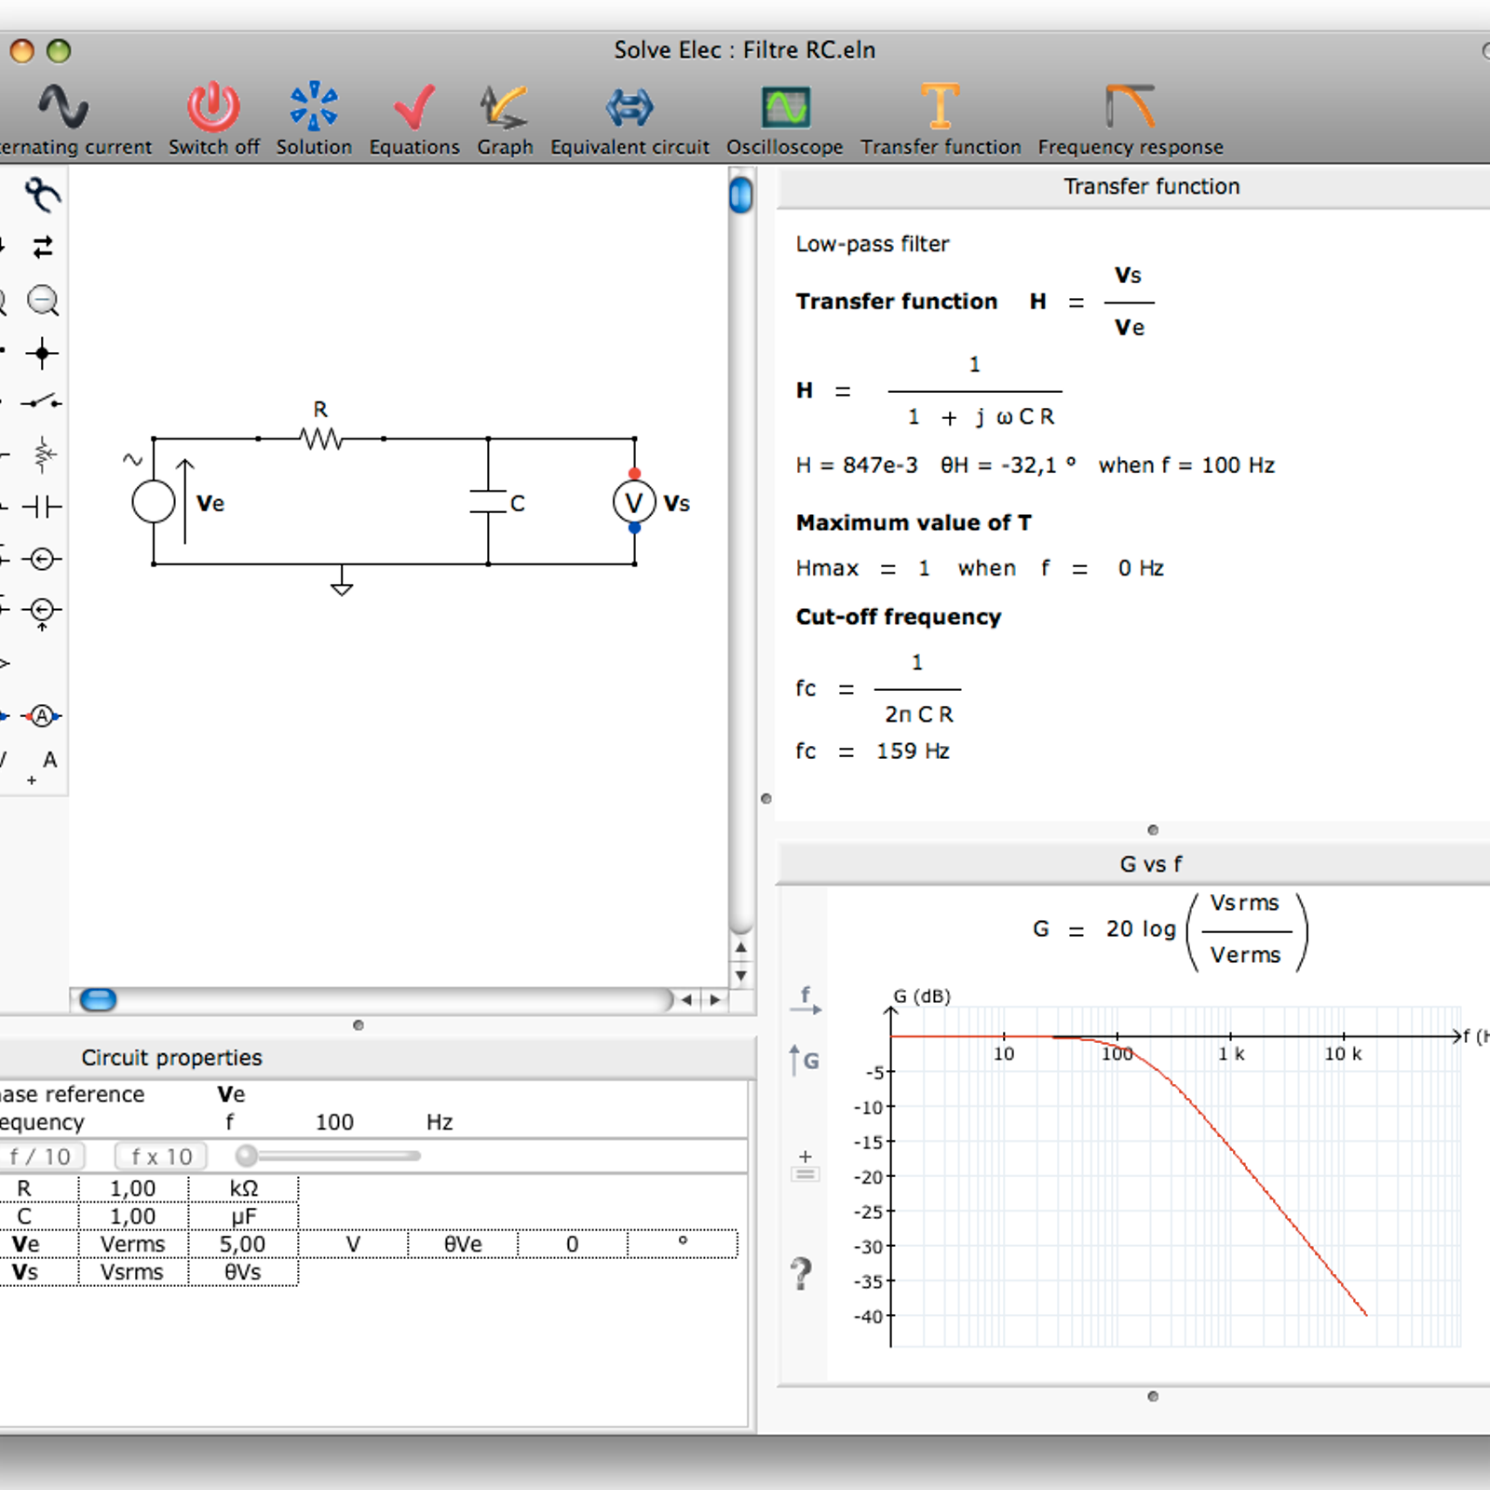Screen dimensions: 1490x1490
Task: Open the Transfer function panel
Action: pyautogui.click(x=941, y=107)
